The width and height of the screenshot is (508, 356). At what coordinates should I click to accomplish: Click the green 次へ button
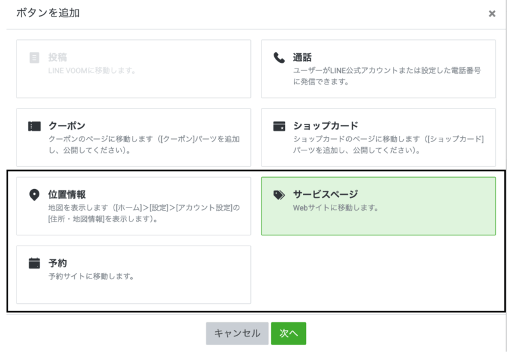pos(288,333)
